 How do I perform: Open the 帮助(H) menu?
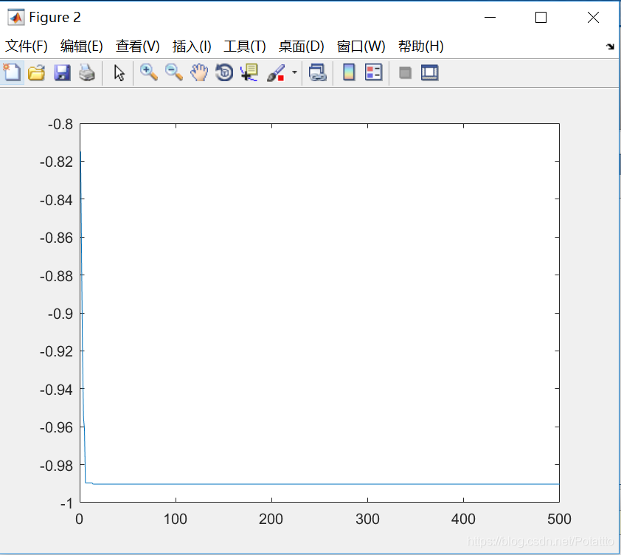point(420,46)
